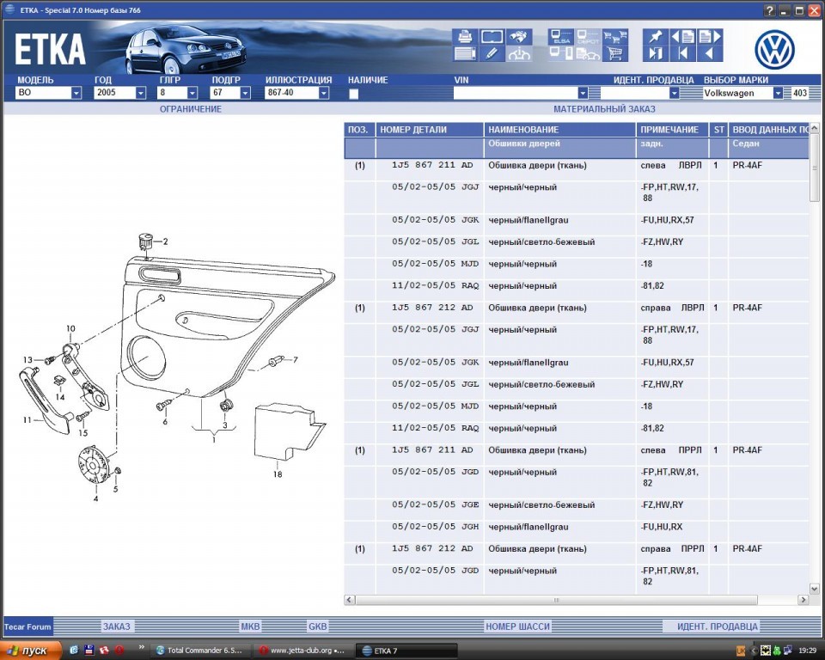
Task: Go to next page document icon
Action: point(710,37)
